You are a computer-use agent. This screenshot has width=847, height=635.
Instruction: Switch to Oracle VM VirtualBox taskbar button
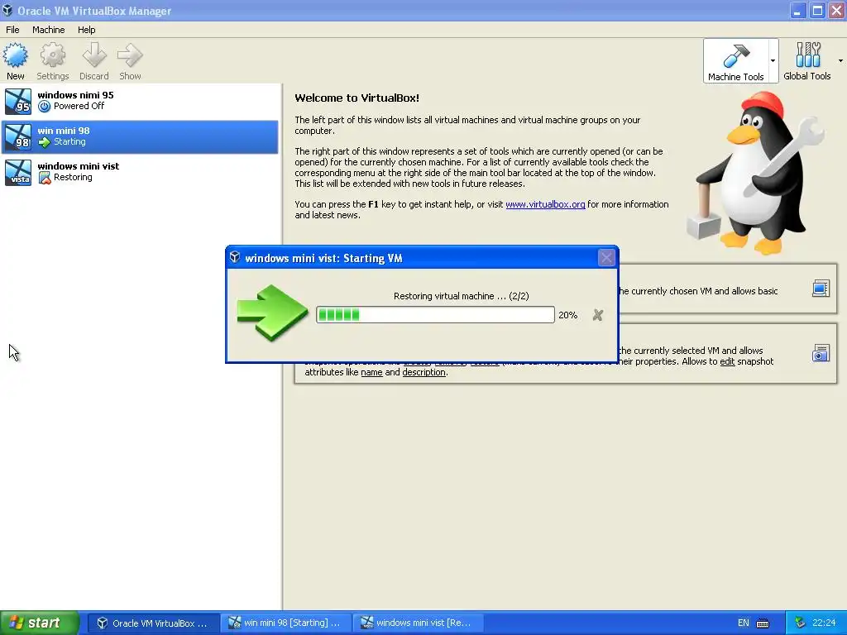pos(153,623)
